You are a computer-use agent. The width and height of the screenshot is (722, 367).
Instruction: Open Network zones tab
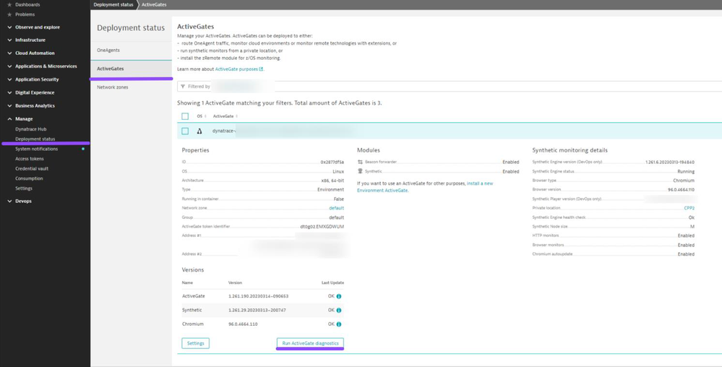click(x=112, y=87)
